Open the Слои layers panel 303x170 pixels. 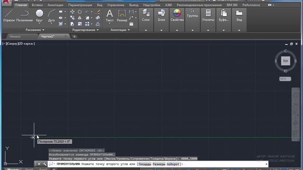(146, 15)
